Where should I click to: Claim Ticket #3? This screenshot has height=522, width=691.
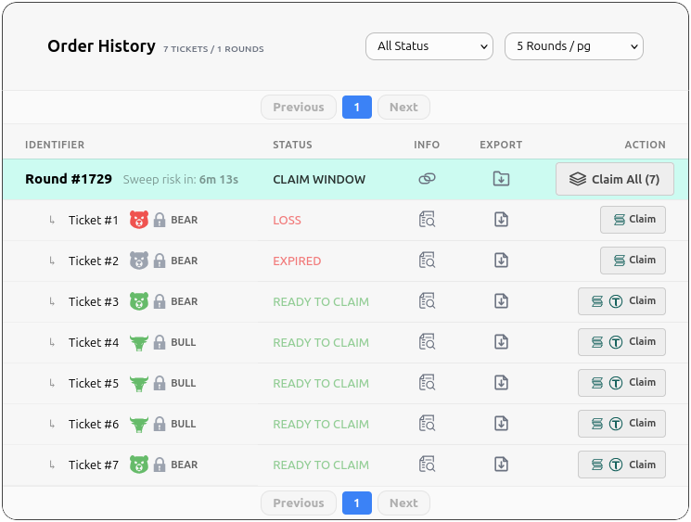[x=621, y=301]
